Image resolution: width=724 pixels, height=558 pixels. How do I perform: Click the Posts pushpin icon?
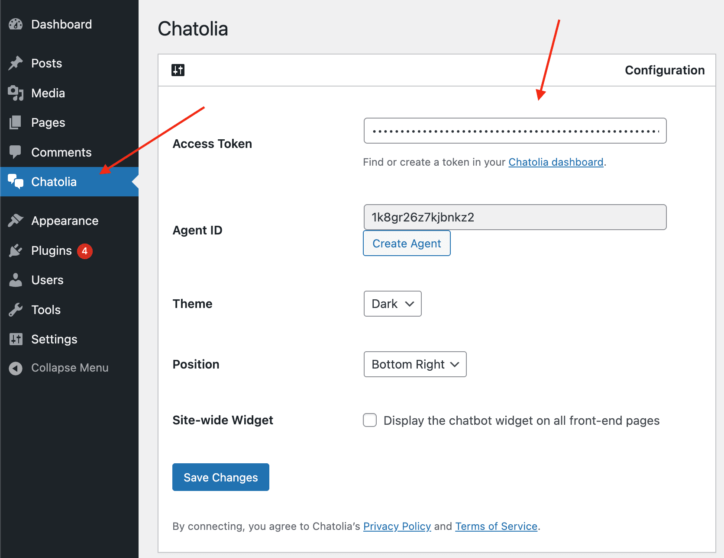(x=16, y=63)
